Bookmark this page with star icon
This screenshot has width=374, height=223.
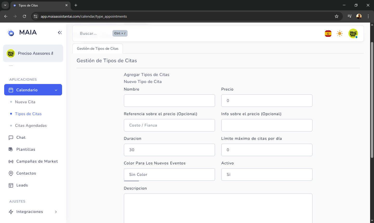coord(337,16)
